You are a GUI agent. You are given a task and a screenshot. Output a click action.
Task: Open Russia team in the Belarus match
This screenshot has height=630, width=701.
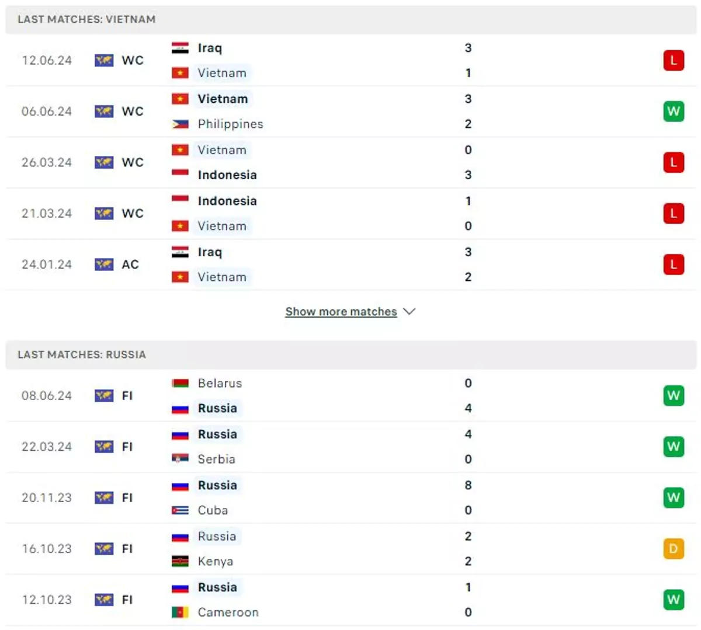click(217, 408)
